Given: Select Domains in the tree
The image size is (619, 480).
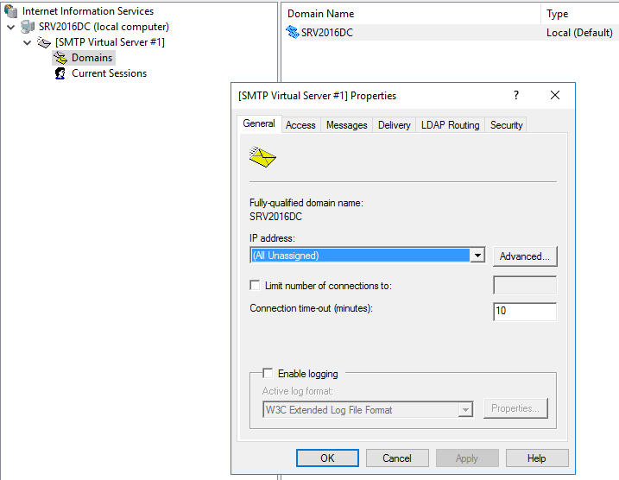Looking at the screenshot, I should pos(92,58).
